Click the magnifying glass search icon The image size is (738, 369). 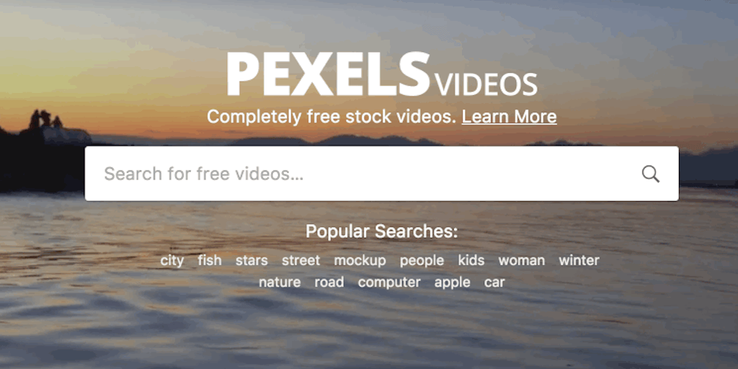tap(651, 174)
